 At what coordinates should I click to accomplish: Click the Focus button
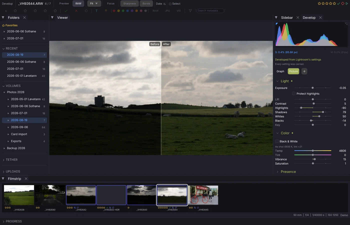pos(111,3)
